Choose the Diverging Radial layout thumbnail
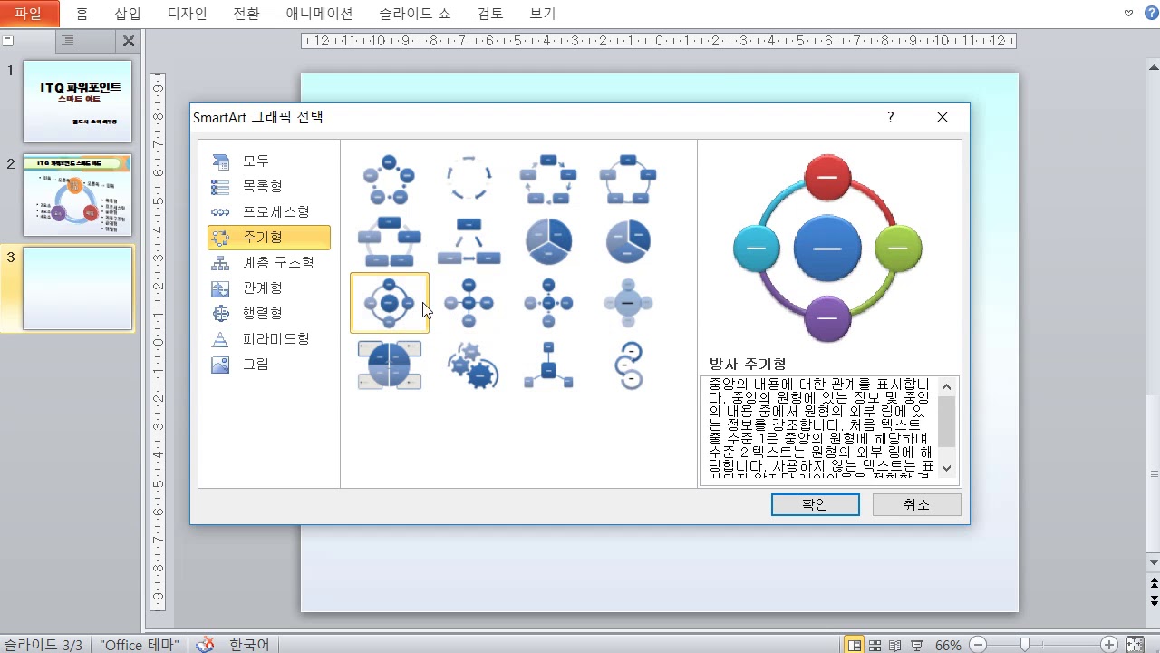Viewport: 1160px width, 653px height. pyautogui.click(x=548, y=303)
